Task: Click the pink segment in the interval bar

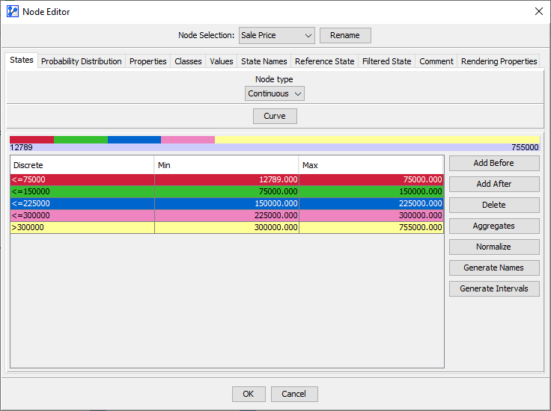Action: (x=188, y=140)
